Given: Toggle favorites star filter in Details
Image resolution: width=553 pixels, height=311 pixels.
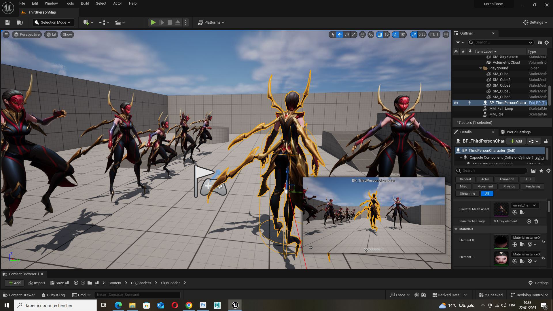Looking at the screenshot, I should click(x=541, y=171).
